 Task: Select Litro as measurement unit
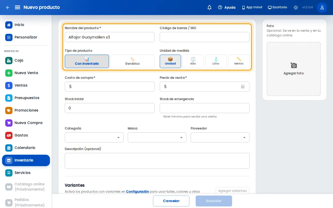(x=216, y=61)
